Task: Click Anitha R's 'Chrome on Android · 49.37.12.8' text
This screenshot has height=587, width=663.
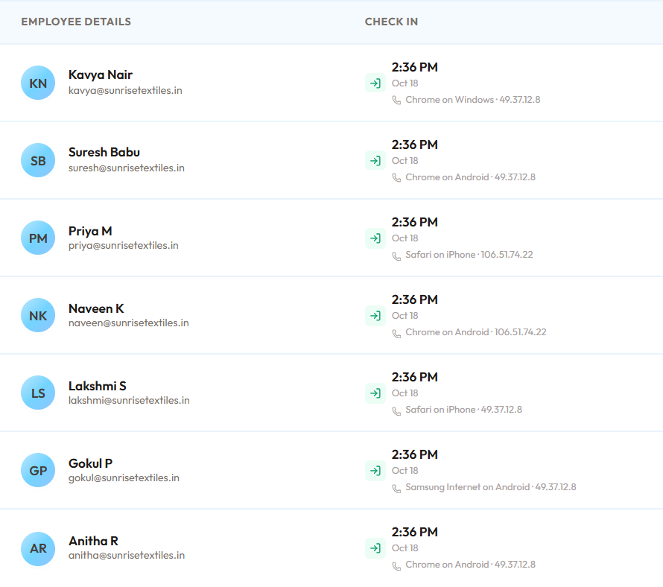Action: tap(470, 565)
